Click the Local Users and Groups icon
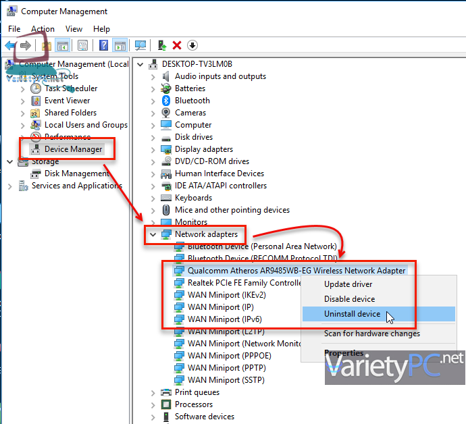The height and width of the screenshot is (424, 466). pos(36,125)
